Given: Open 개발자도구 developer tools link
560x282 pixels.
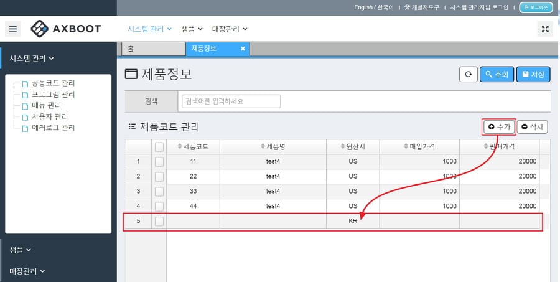Looking at the screenshot, I should [422, 7].
